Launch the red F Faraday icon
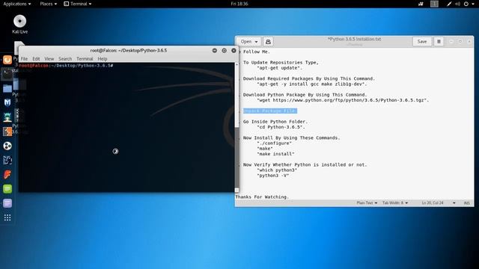 pyautogui.click(x=7, y=174)
